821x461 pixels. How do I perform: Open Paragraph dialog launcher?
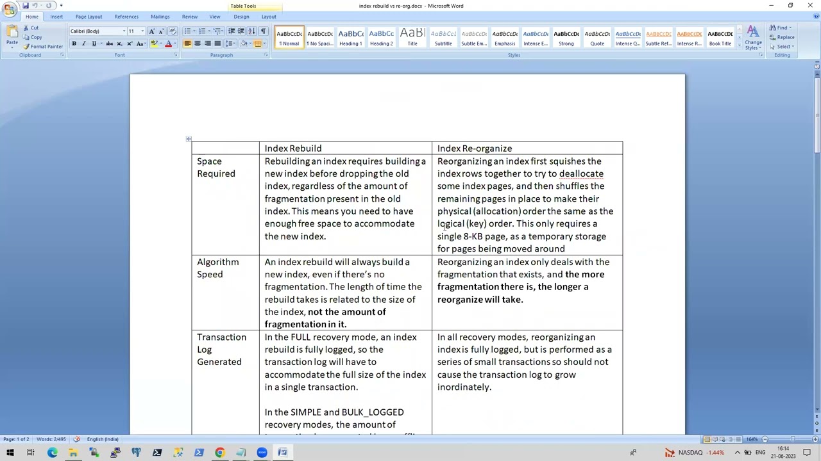(266, 55)
